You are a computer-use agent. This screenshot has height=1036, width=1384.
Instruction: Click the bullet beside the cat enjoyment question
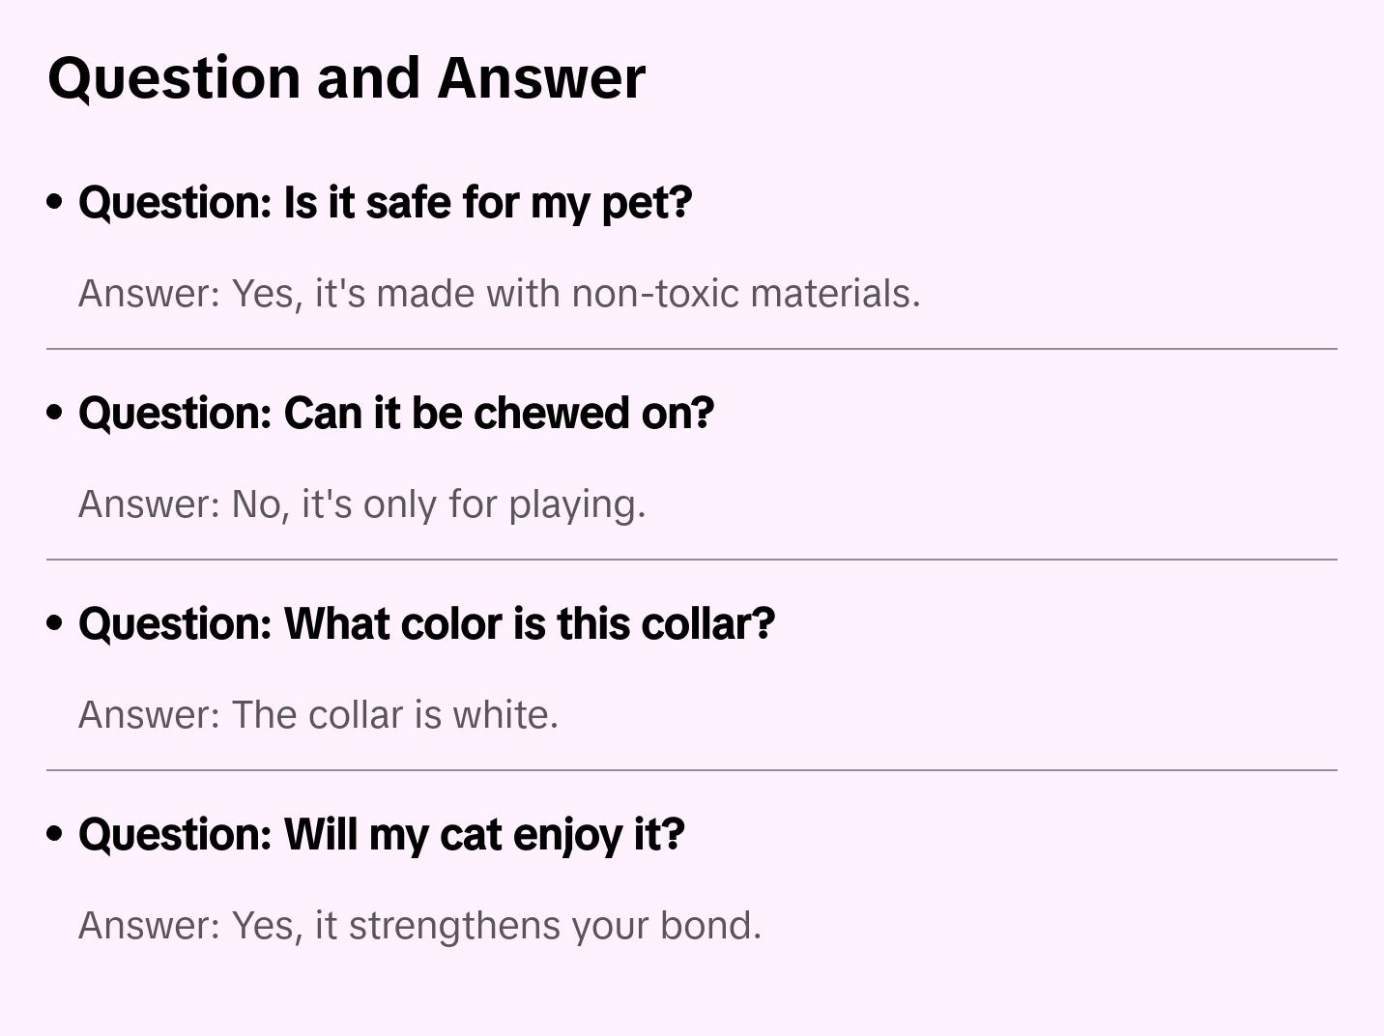coord(55,834)
